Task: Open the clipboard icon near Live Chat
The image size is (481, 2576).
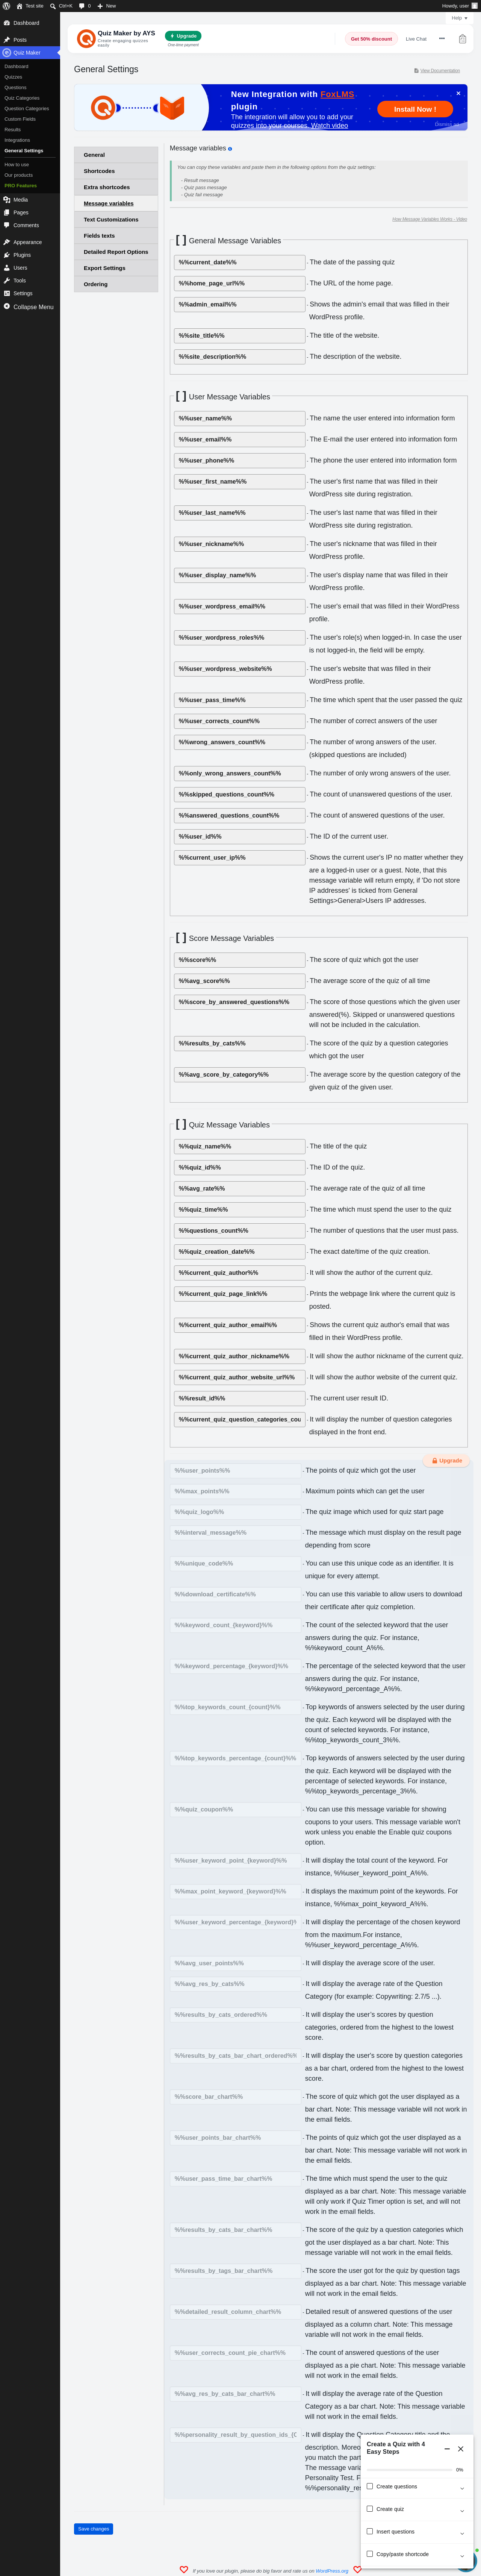Action: [462, 39]
